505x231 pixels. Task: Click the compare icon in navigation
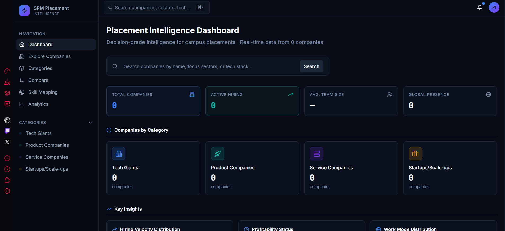click(x=22, y=80)
